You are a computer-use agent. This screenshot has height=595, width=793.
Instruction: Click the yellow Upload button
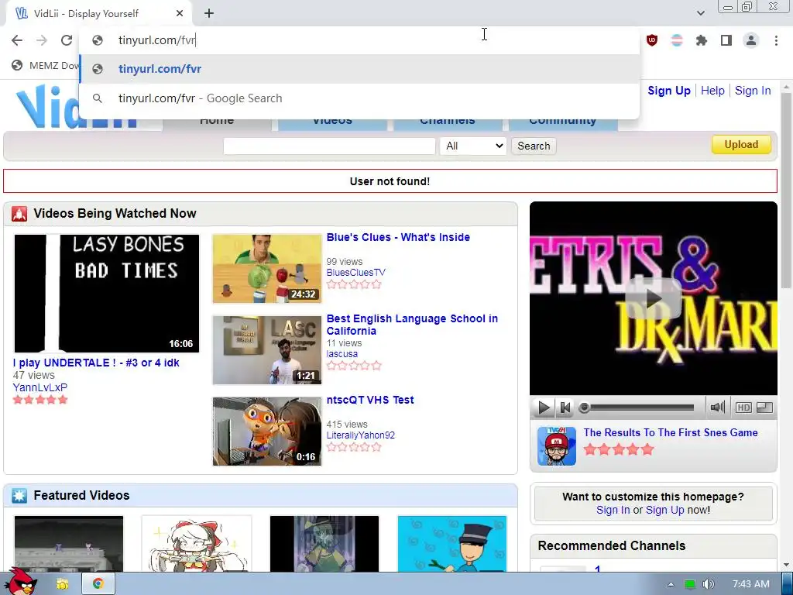coord(741,145)
